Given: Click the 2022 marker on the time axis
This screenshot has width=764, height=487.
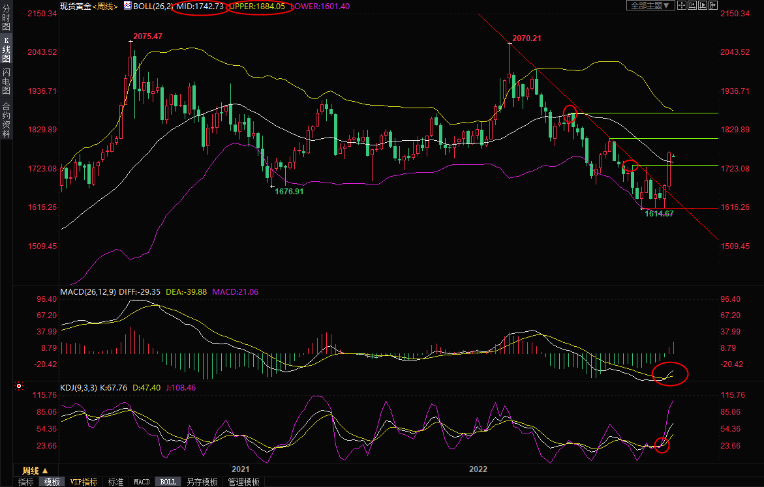Looking at the screenshot, I should coord(478,469).
